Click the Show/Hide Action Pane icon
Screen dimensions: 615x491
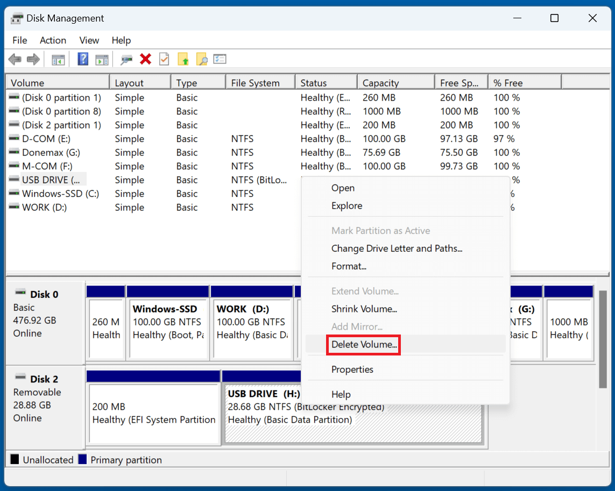tap(102, 59)
